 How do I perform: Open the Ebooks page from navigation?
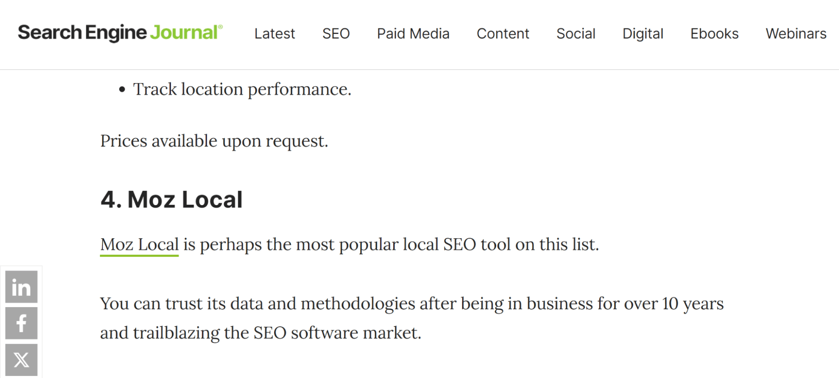point(714,34)
